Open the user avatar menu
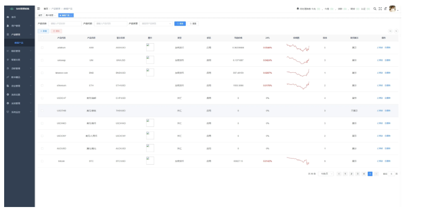421x213 pixels. [392, 8]
